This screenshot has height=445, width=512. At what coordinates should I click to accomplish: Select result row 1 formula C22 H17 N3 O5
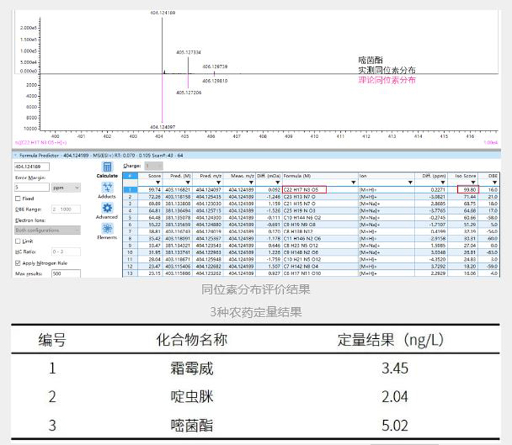(304, 189)
